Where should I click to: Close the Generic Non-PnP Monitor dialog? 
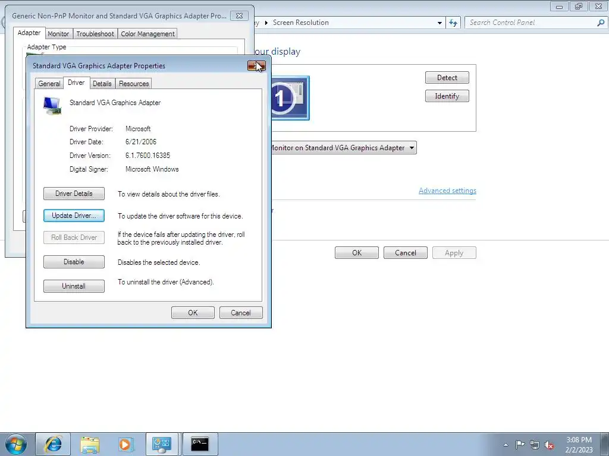coord(239,16)
